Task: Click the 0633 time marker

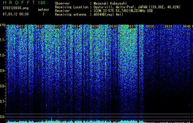Action: [58, 26]
